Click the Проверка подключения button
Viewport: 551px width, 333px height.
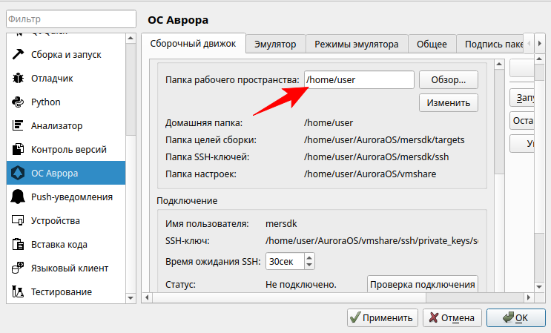(423, 284)
